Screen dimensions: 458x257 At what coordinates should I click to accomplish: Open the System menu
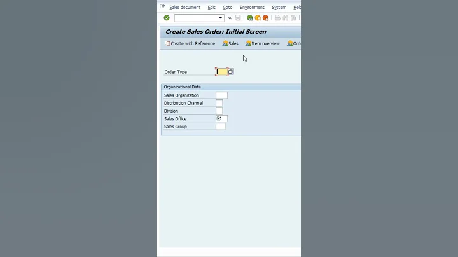[x=279, y=7]
